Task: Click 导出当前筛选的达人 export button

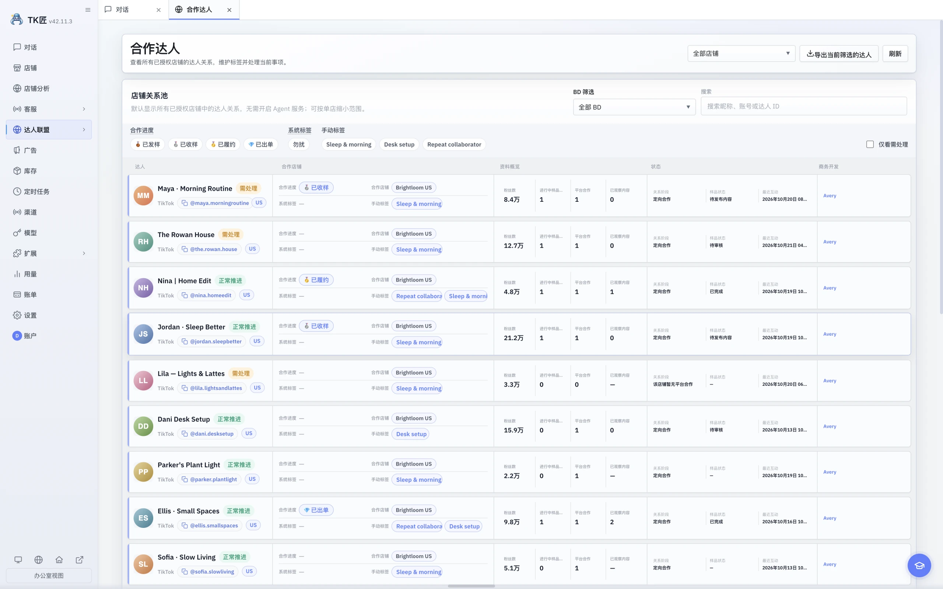Action: click(x=838, y=54)
